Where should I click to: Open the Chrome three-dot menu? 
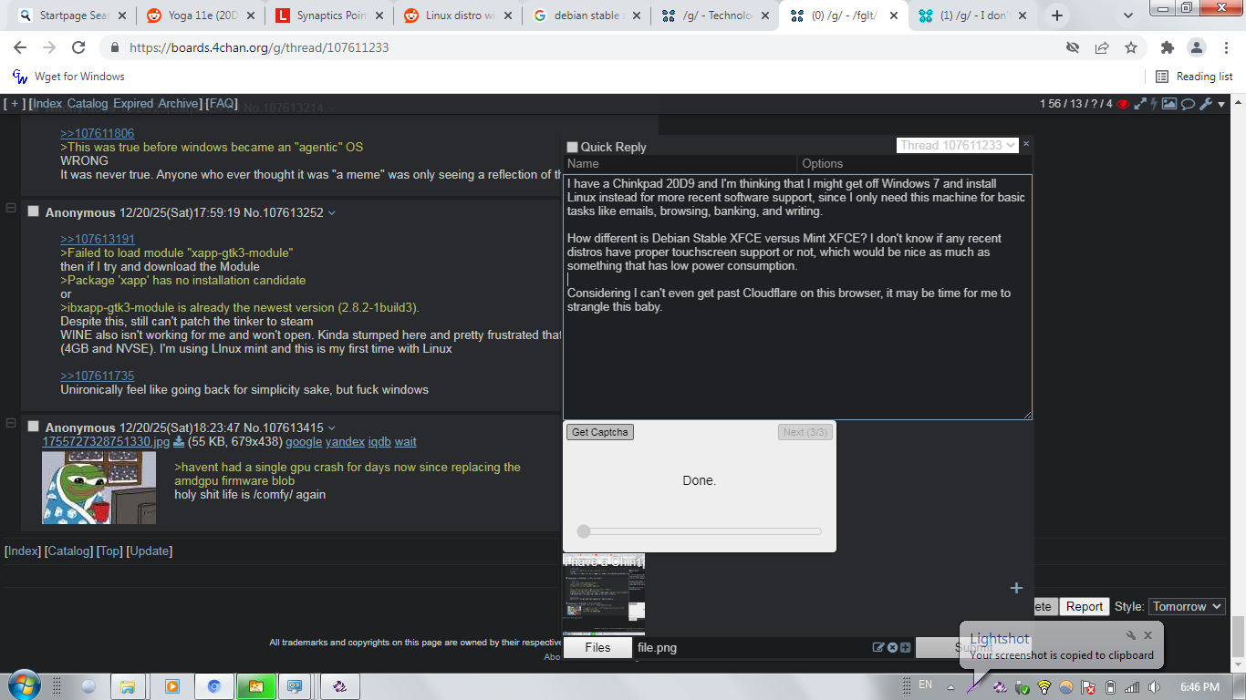(1225, 47)
